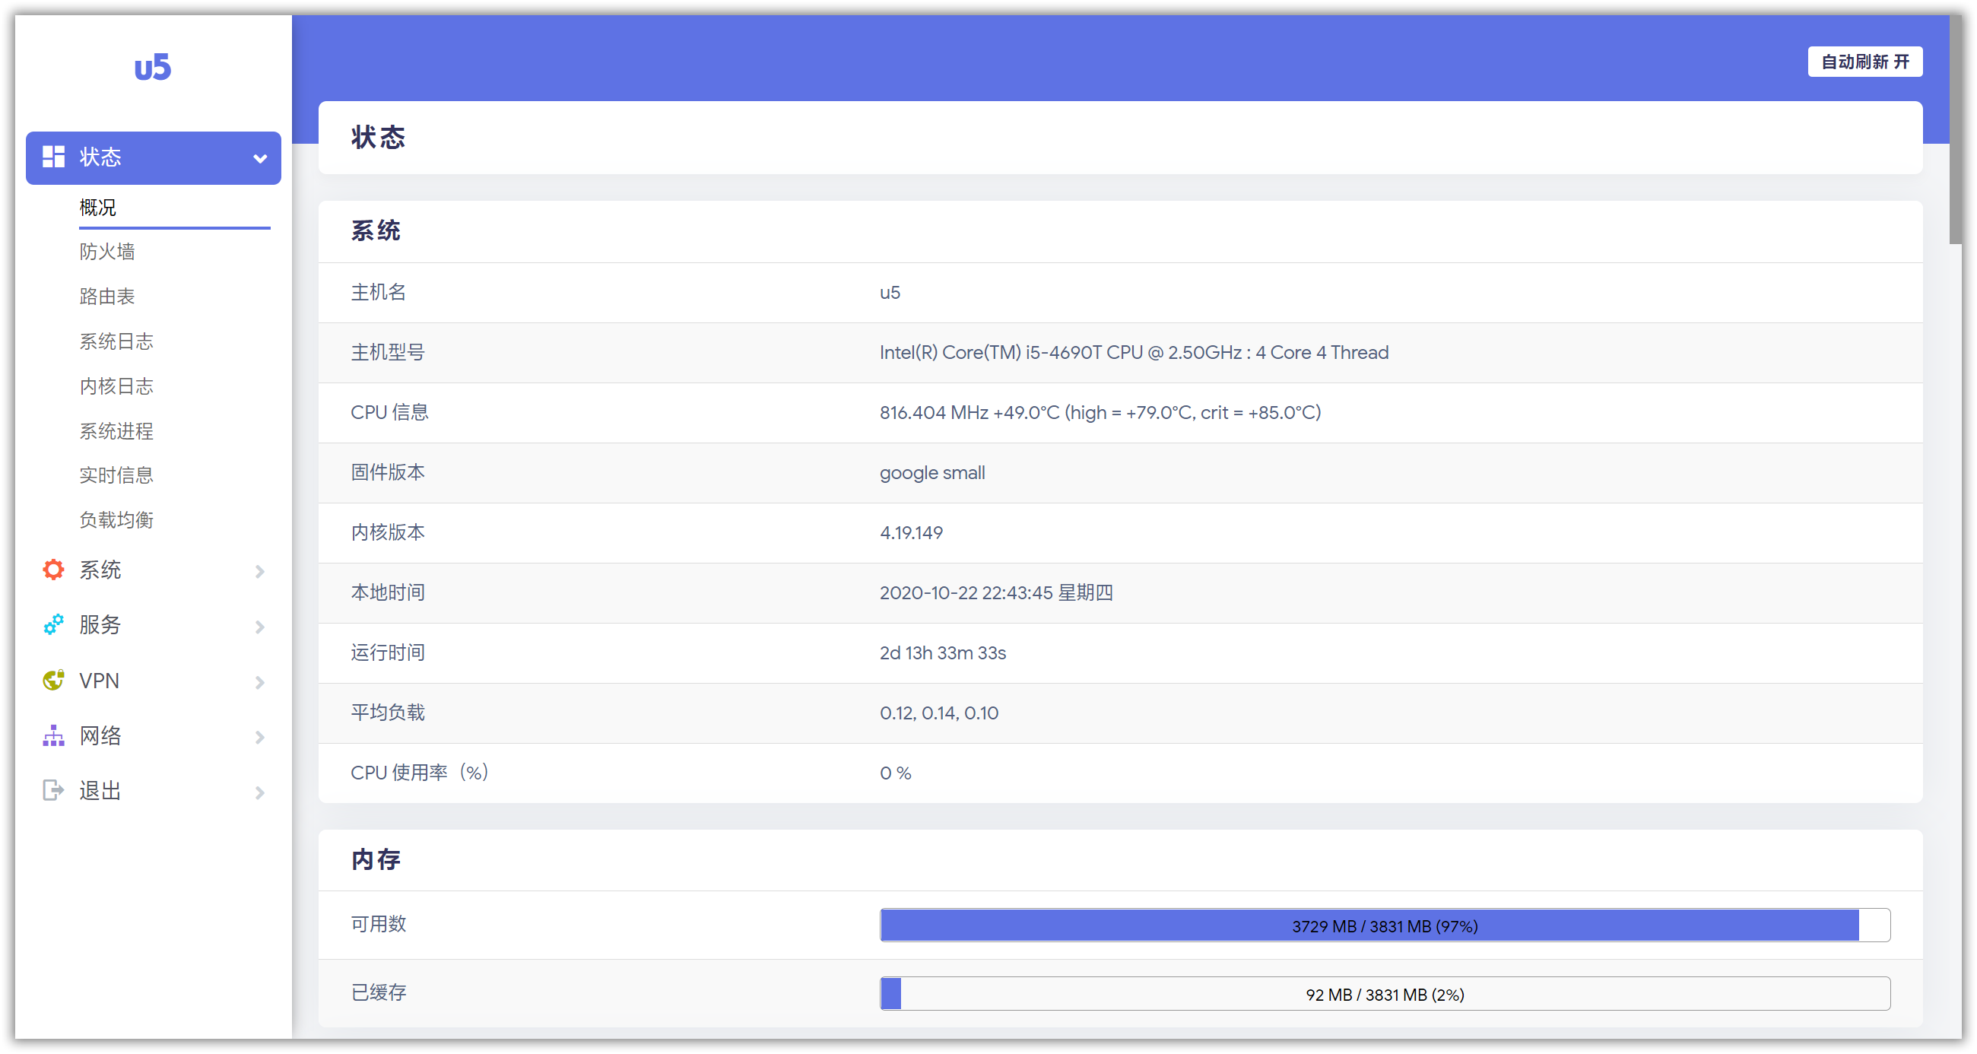
Task: Click the Logout door icon
Action: coord(53,790)
